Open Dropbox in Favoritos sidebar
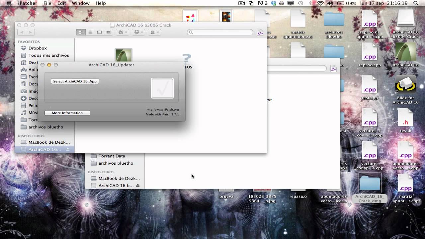This screenshot has width=425, height=239. (38, 48)
